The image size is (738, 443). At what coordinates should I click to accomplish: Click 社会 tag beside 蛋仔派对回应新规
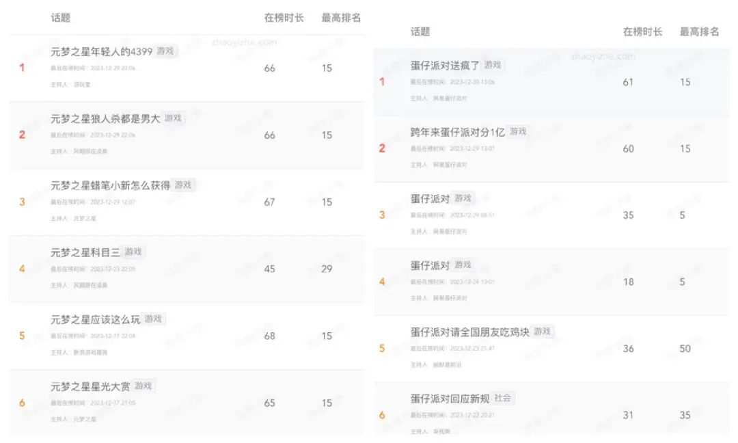point(502,399)
